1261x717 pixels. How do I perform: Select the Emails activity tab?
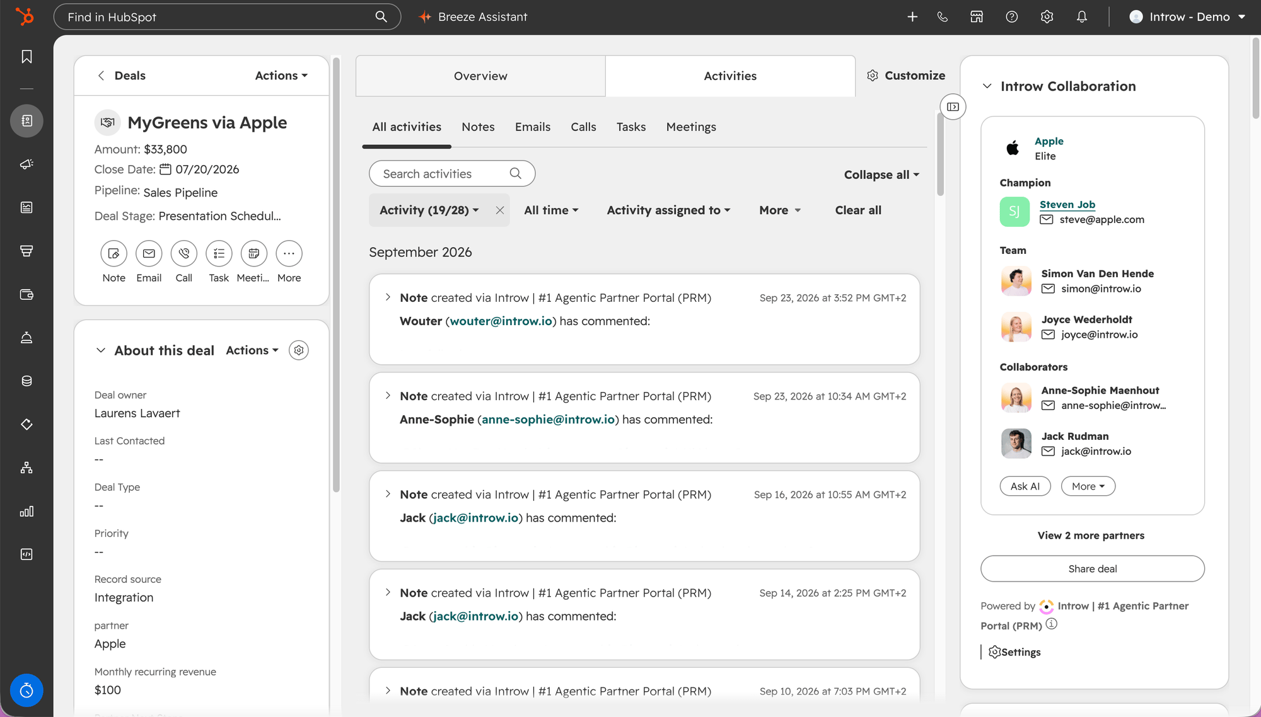point(533,127)
